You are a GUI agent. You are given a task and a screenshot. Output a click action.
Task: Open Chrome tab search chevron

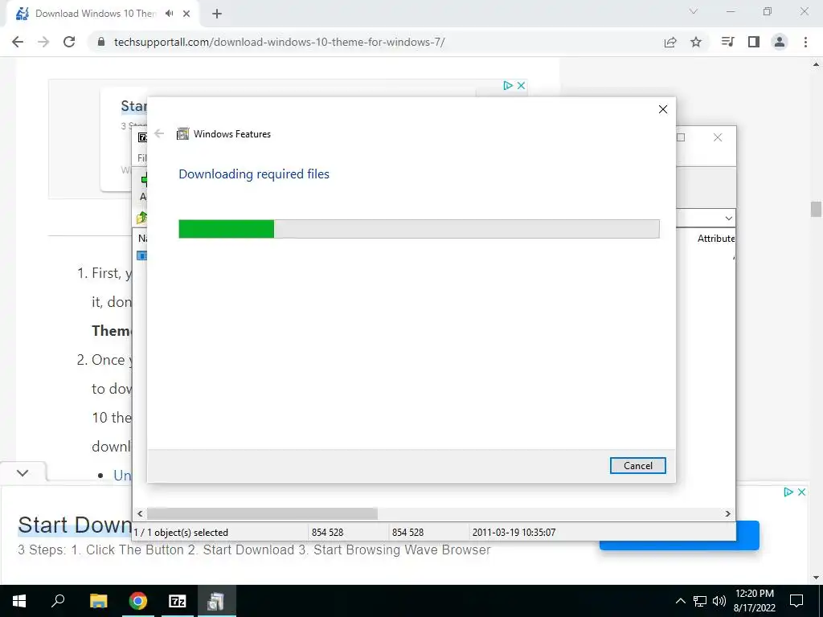[694, 11]
